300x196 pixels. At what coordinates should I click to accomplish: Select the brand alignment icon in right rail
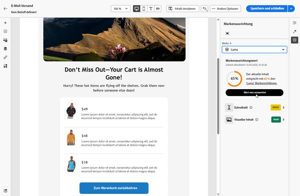point(294,40)
